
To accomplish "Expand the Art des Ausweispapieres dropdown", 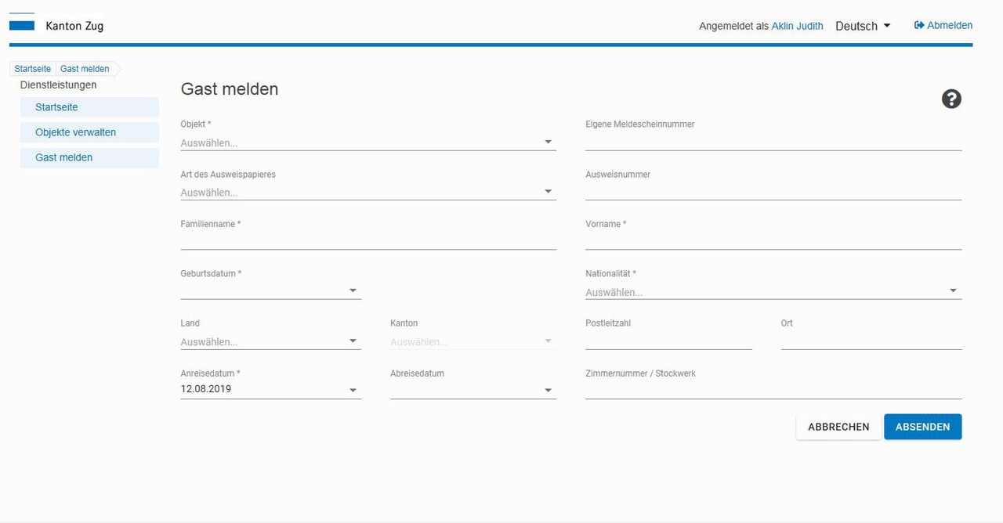I will click(x=368, y=192).
